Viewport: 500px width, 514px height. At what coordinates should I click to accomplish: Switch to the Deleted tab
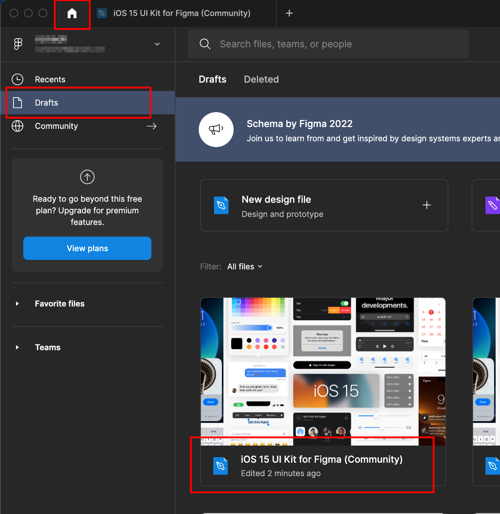261,79
